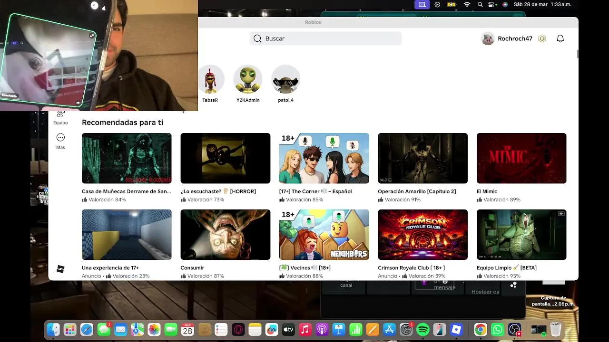The height and width of the screenshot is (342, 609).
Task: Click the Equipo Limpio [BETA] title text
Action: point(507,268)
